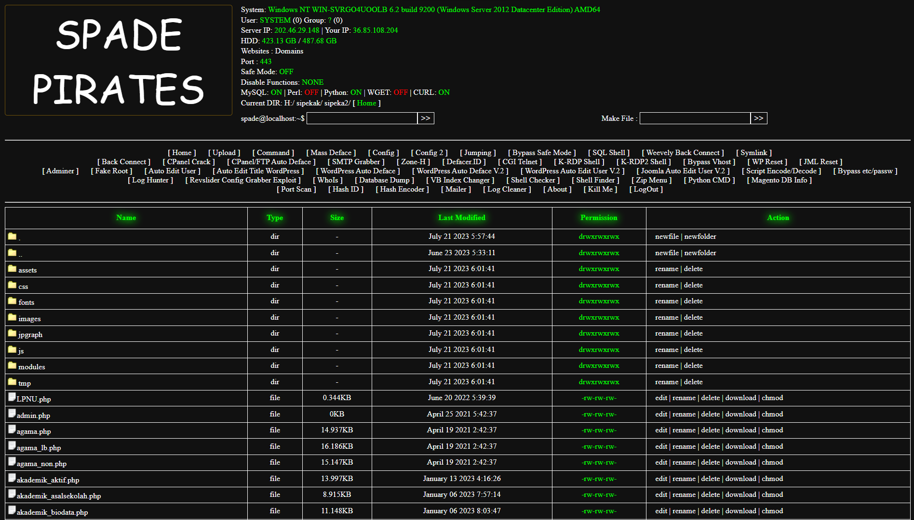Click the file icon beside akademik_asalsekolah.php

[12, 494]
